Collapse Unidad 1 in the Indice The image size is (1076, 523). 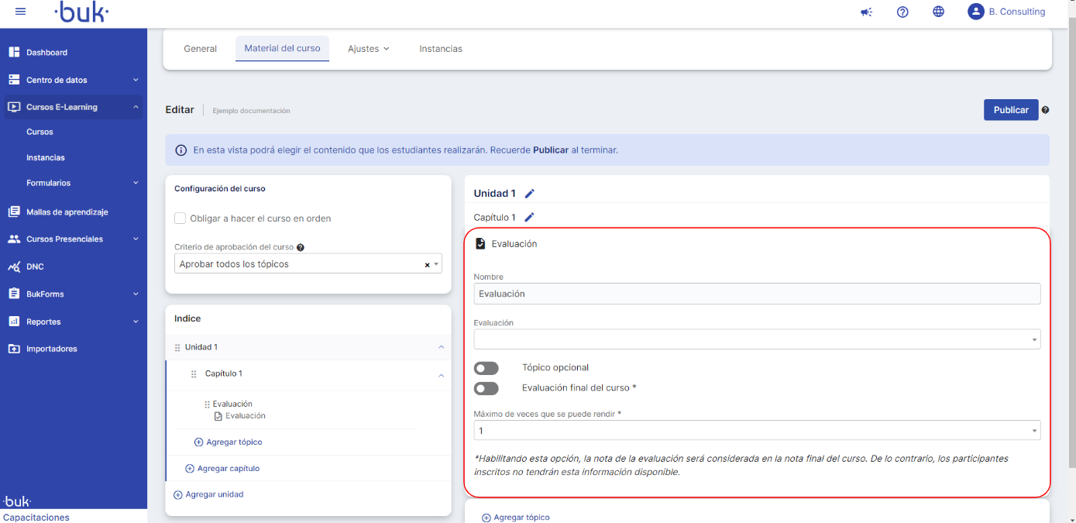click(x=441, y=347)
